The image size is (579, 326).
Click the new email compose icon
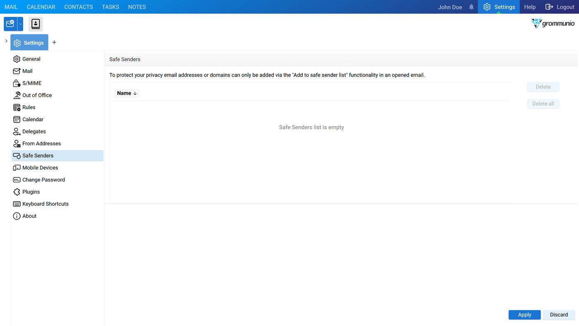[10, 24]
